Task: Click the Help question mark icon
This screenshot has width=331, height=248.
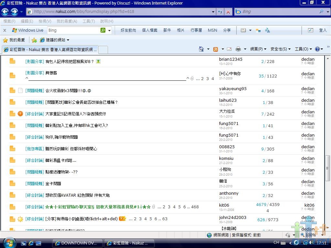Action: pos(317,49)
